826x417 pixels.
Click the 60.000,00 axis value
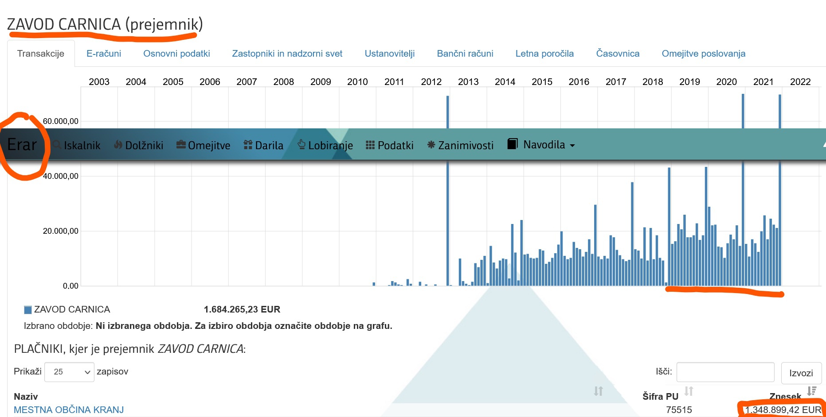pos(61,121)
